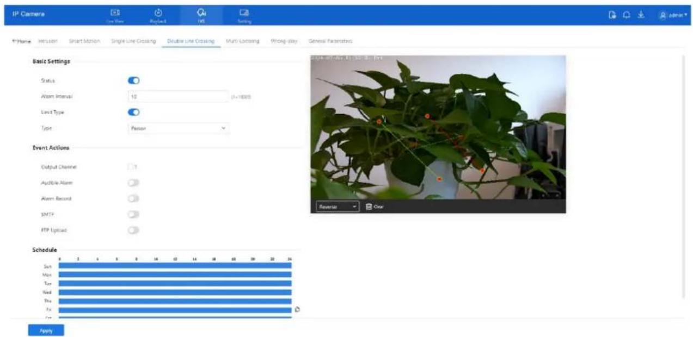Open the Reverse direction dropdown
Screen dimensions: 693x337
point(337,207)
